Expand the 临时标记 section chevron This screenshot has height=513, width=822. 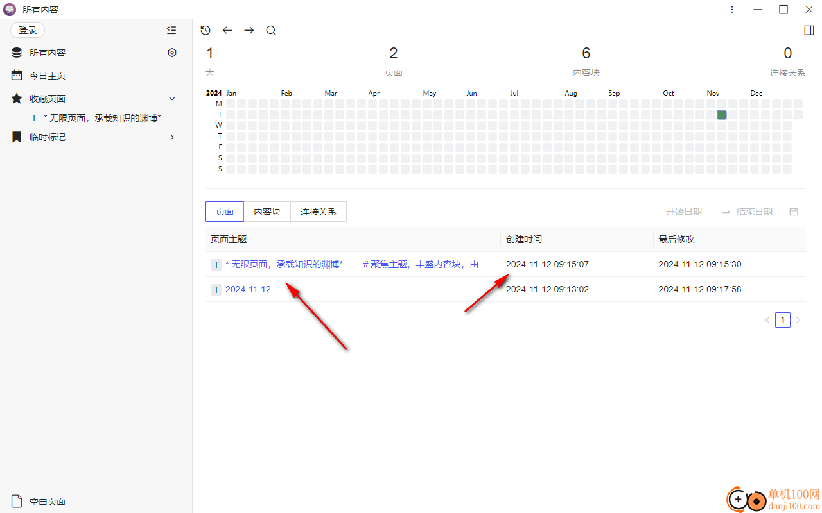pyautogui.click(x=172, y=137)
